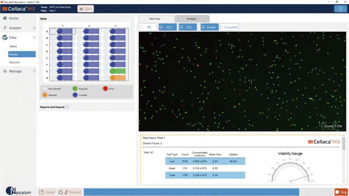The height and width of the screenshot is (196, 349).
Task: Select the orange well H3 in plate
Action: click(x=118, y=78)
